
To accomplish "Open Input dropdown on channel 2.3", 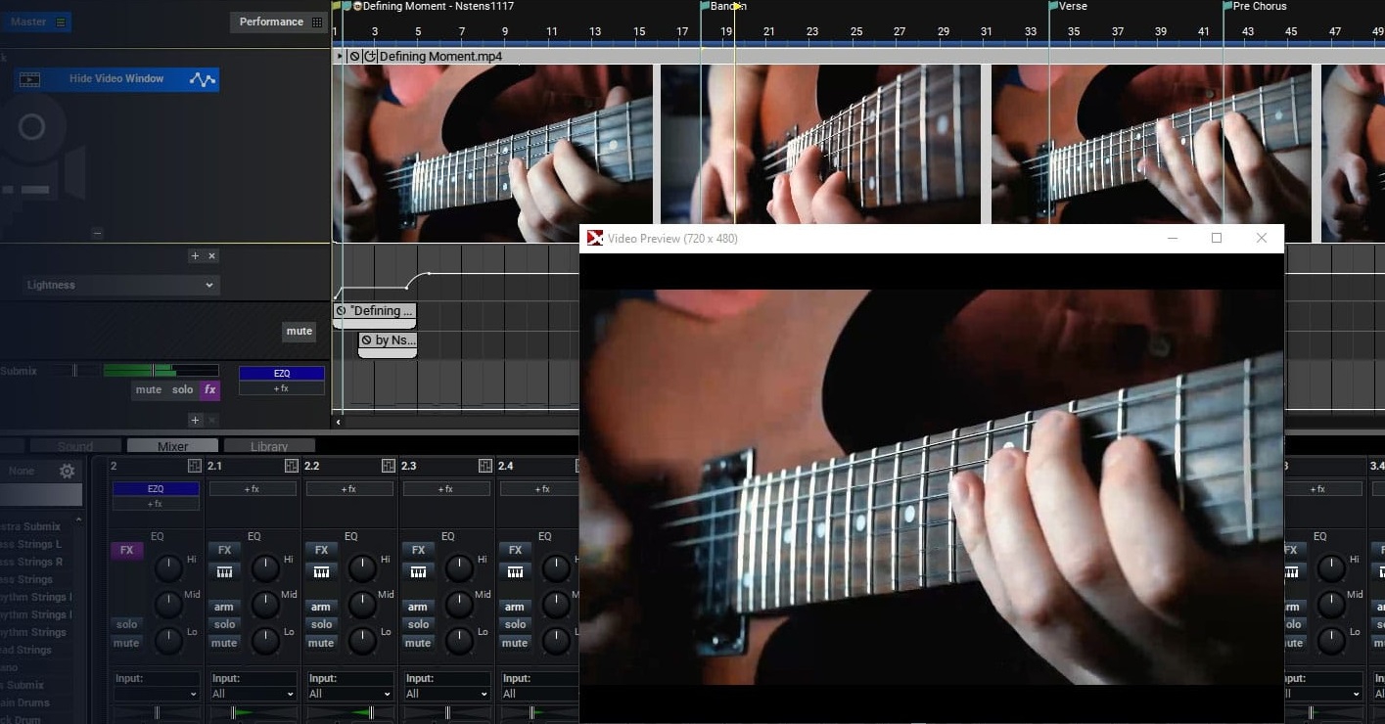I will click(447, 694).
